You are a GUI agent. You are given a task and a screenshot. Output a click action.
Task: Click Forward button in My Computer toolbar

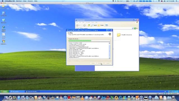[84, 25]
